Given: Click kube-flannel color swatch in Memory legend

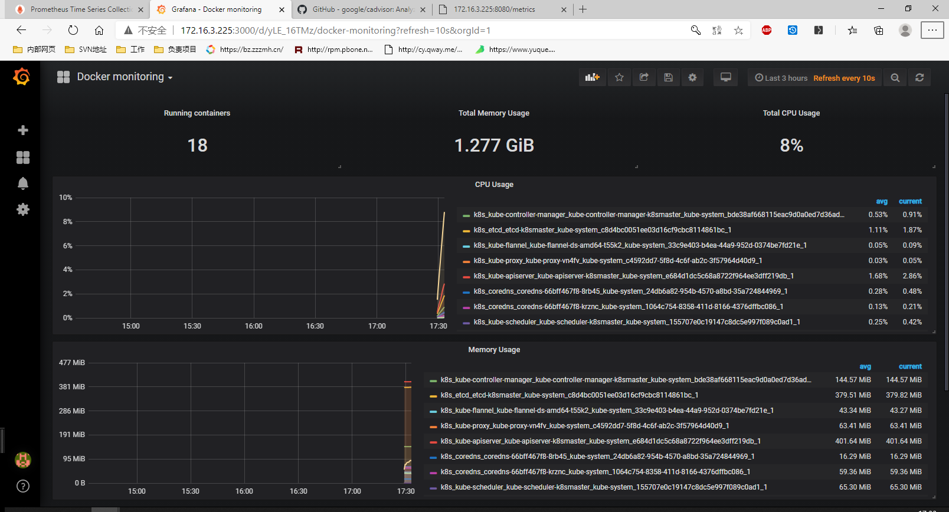Looking at the screenshot, I should [x=433, y=411].
